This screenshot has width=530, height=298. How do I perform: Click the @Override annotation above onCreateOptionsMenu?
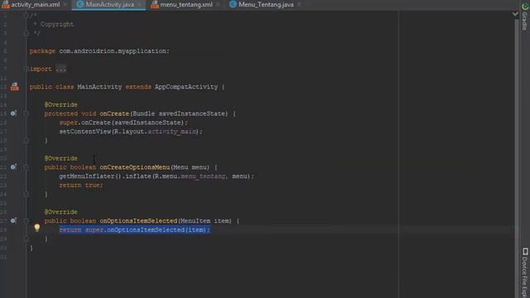60,158
